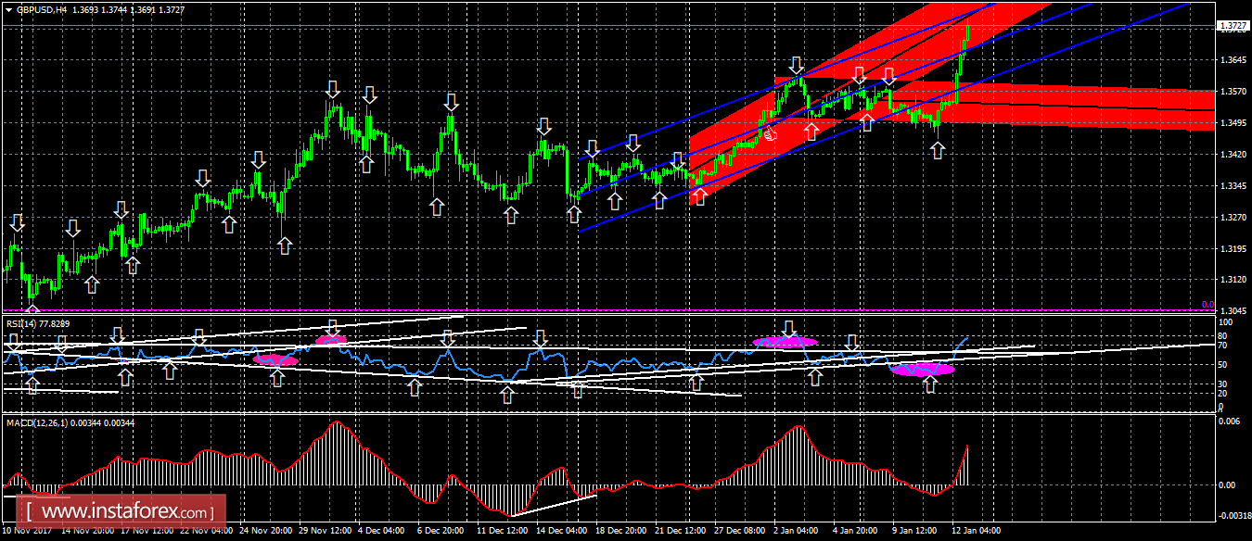Viewport: 1252px width, 541px height.
Task: Open the www.instaforex.com watermark link
Action: [124, 511]
